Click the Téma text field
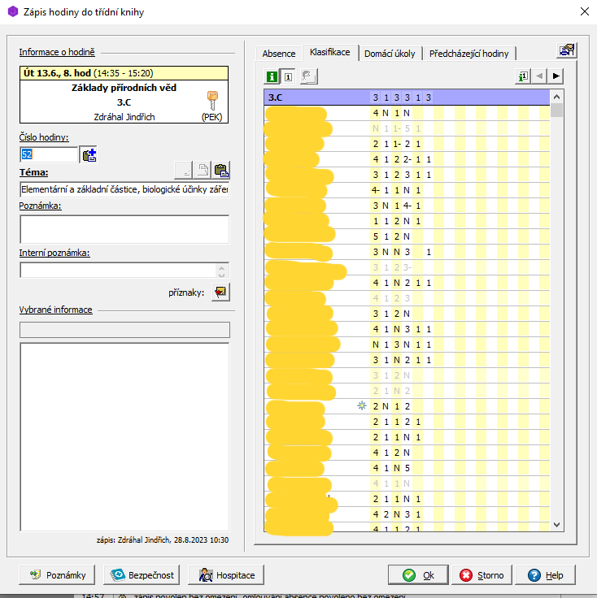 pos(124,190)
